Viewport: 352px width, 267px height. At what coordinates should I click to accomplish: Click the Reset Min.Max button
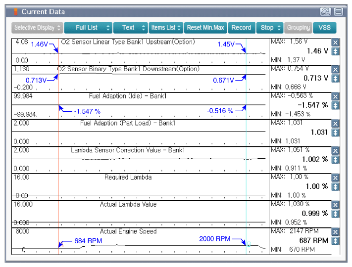pyautogui.click(x=205, y=28)
